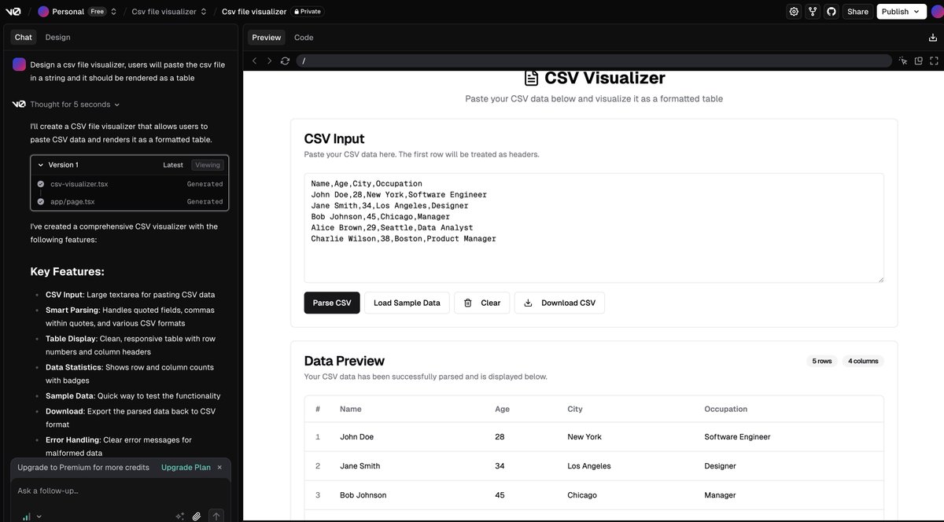Click the Software Engineer table cell
944x522 pixels.
pyautogui.click(x=738, y=437)
